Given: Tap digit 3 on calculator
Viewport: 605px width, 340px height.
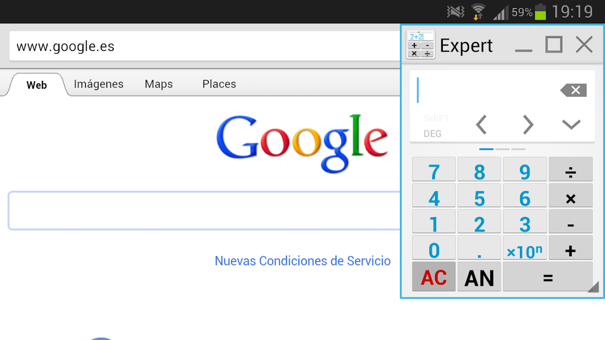Looking at the screenshot, I should coord(525,222).
